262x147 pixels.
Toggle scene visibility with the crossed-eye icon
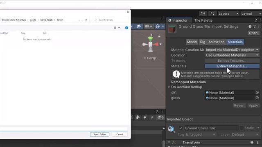coord(138,26)
